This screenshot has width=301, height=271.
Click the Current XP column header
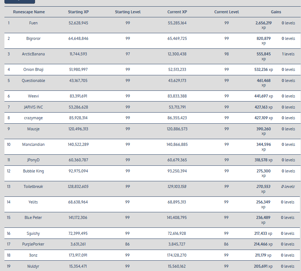click(x=177, y=12)
